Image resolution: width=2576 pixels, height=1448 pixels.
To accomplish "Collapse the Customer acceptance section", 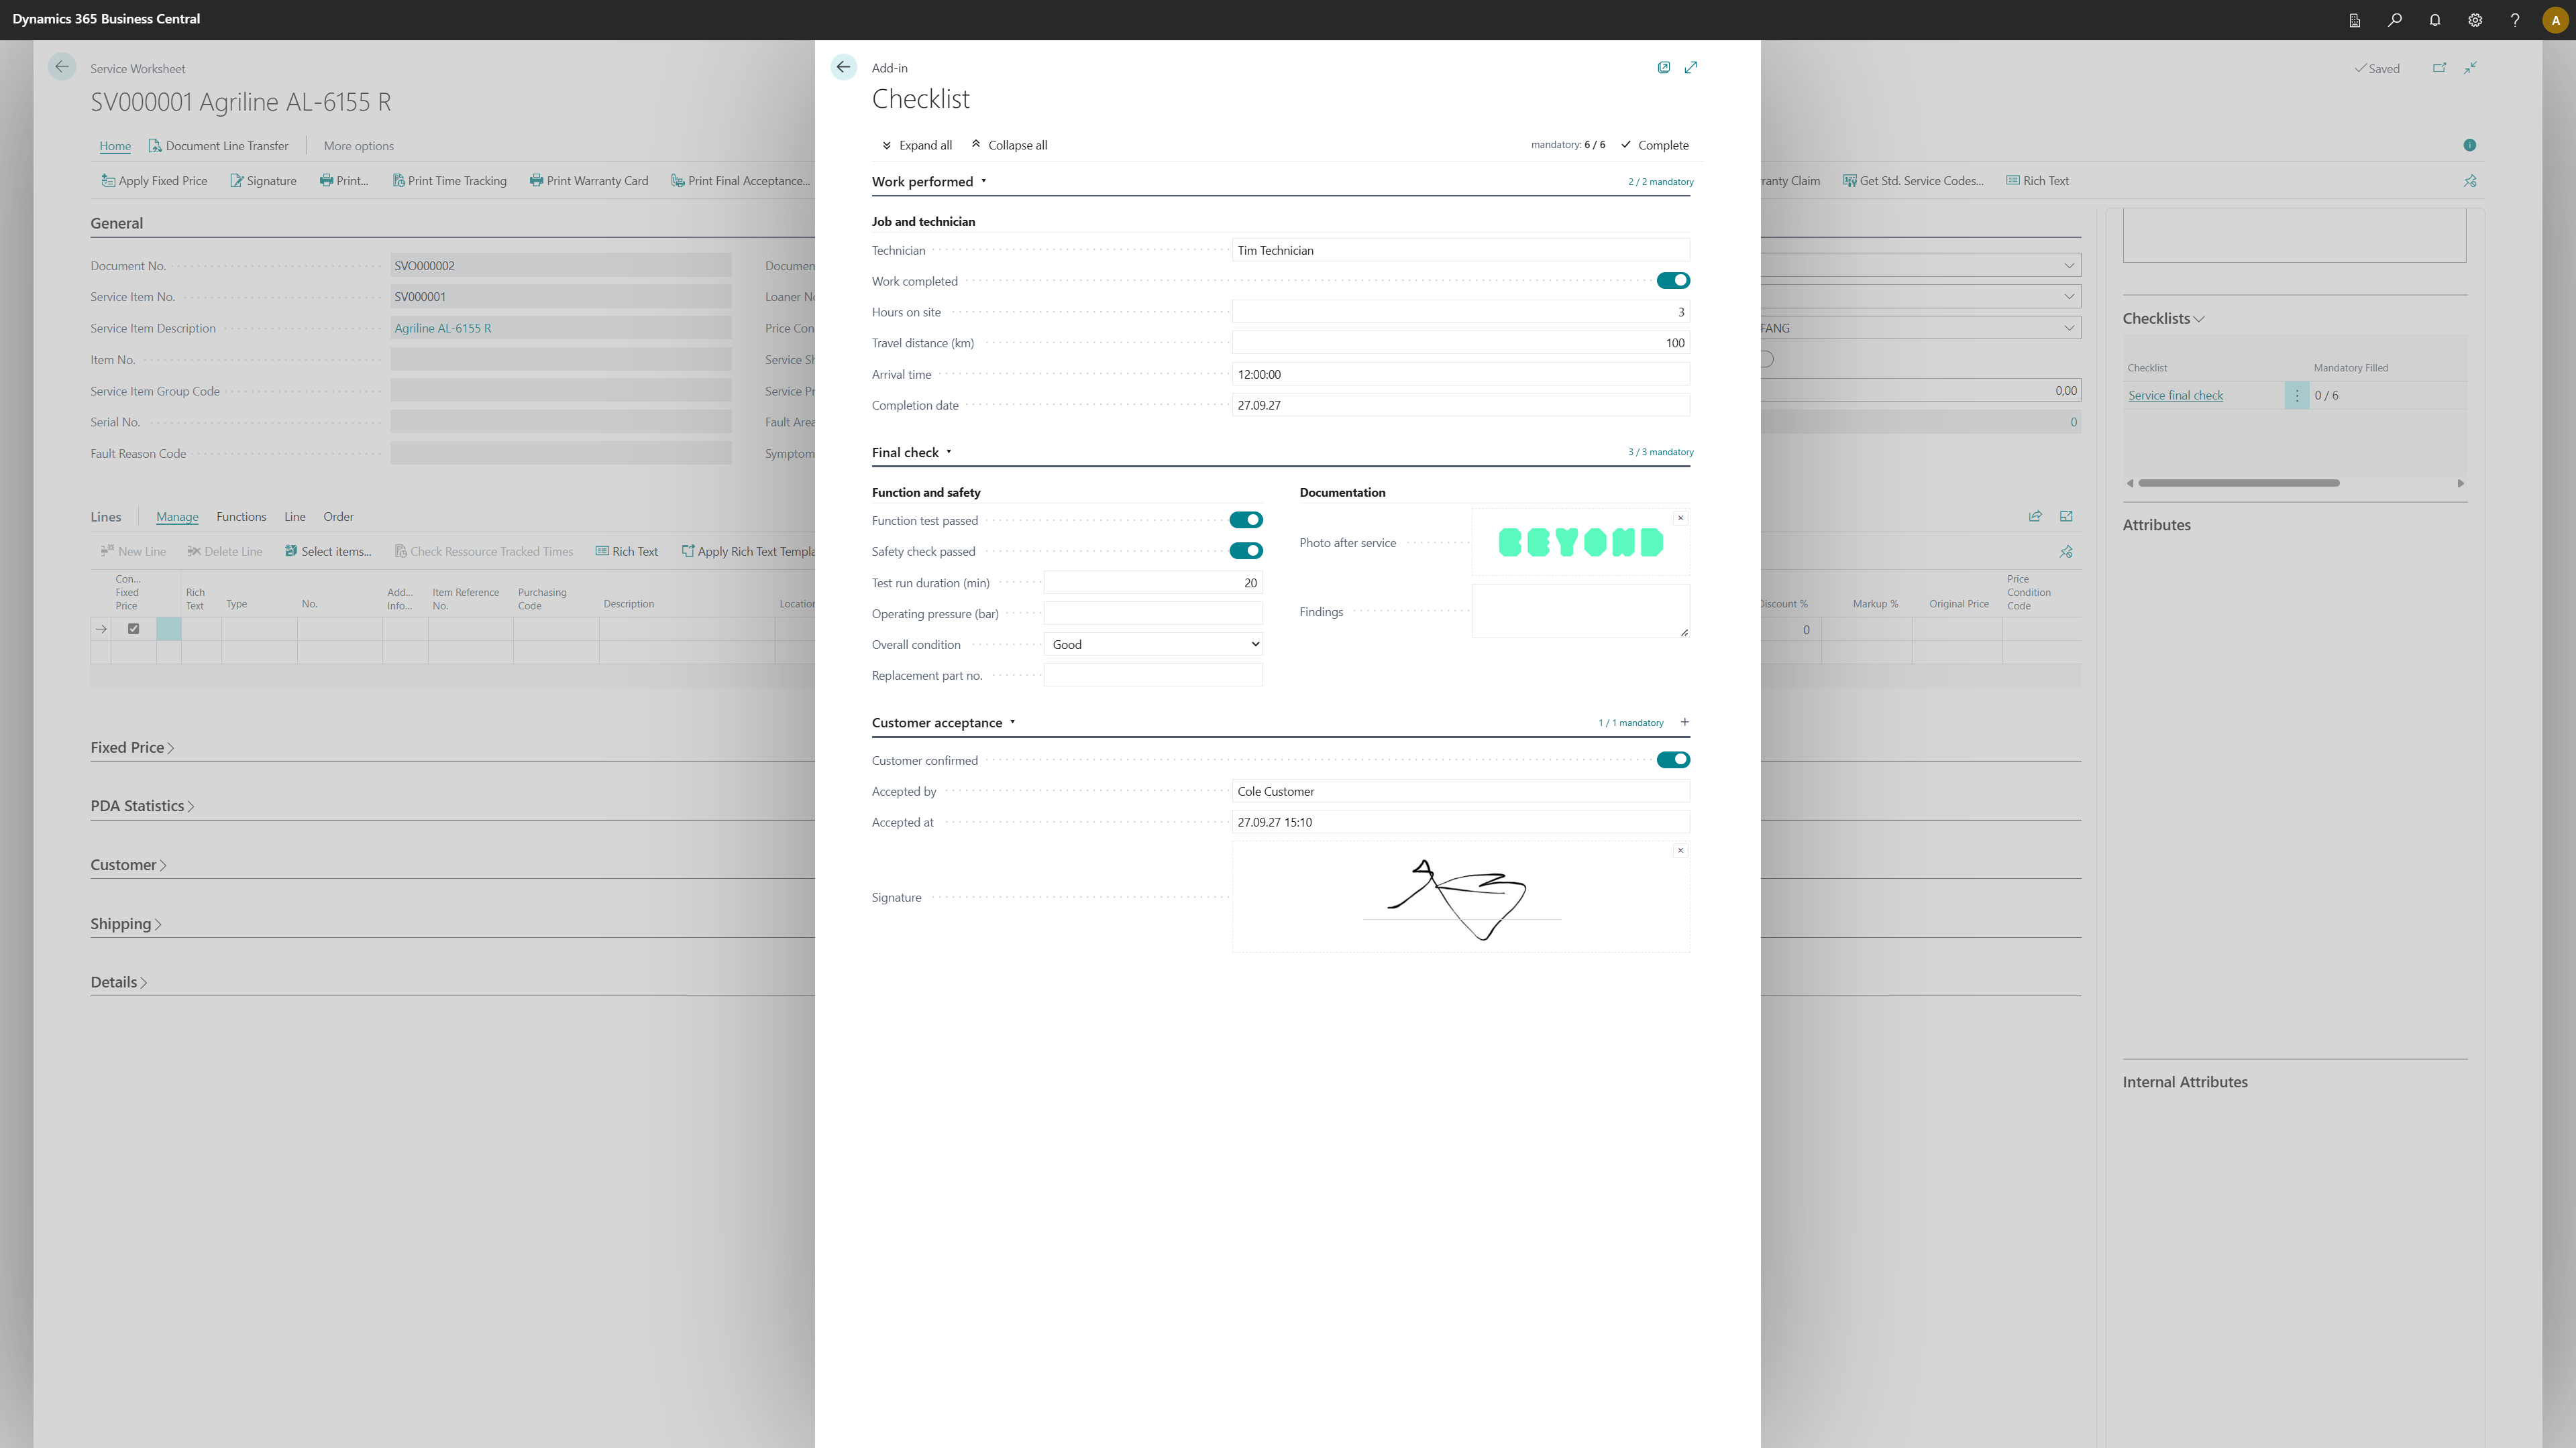I will [x=944, y=723].
